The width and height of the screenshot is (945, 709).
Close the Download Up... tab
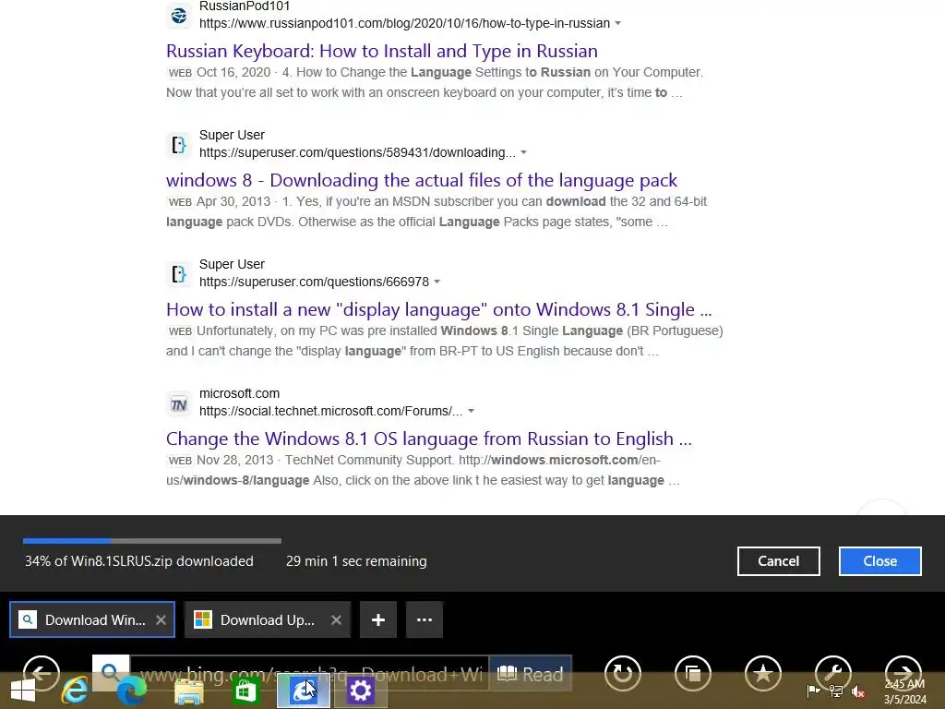pos(336,619)
